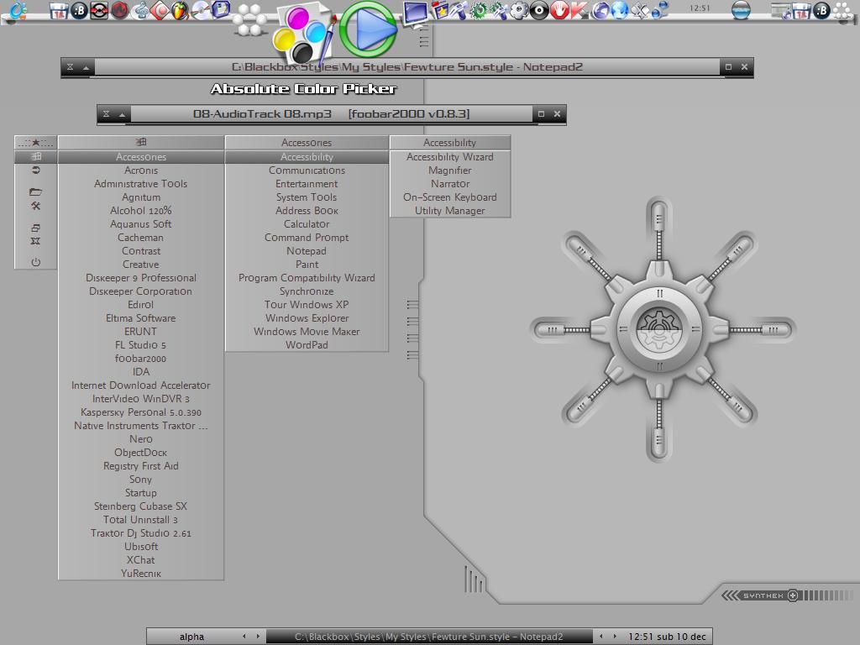Click the right arrow beside the taskbar clock
Image resolution: width=860 pixels, height=645 pixels.
(615, 637)
